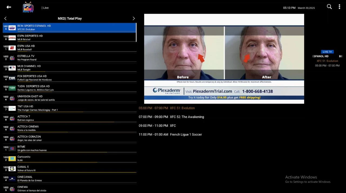Click the 05:13 PM clock
Image resolution: width=346 pixels, height=193 pixels.
pyautogui.click(x=289, y=8)
